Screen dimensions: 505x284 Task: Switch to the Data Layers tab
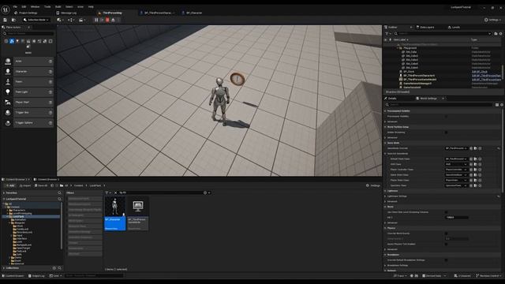425,28
